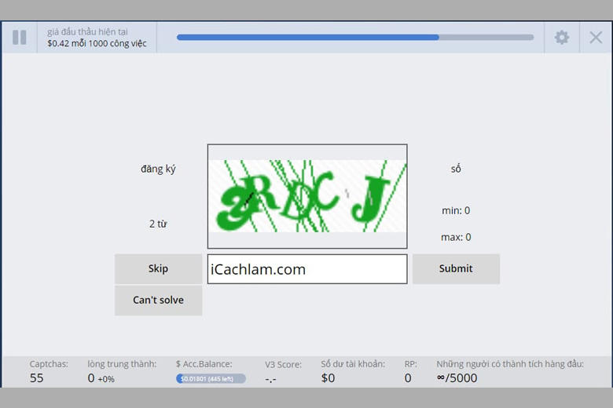Submit the captcha answer
The height and width of the screenshot is (408, 613).
pos(456,268)
